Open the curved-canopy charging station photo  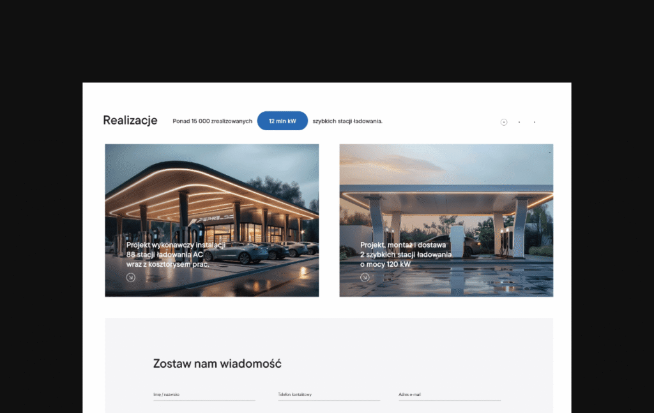(x=212, y=220)
